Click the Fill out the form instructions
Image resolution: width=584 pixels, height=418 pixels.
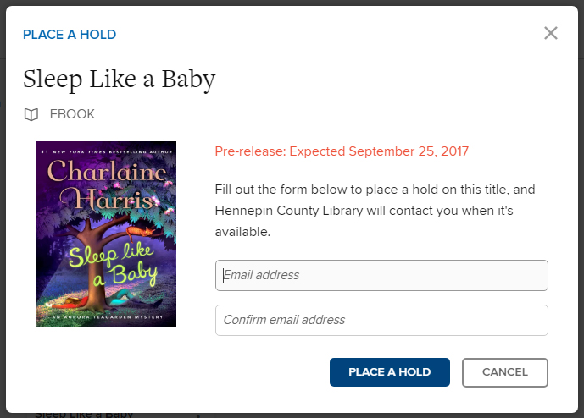(375, 211)
